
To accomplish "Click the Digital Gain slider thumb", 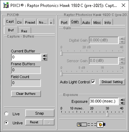I will coord(61,53).
